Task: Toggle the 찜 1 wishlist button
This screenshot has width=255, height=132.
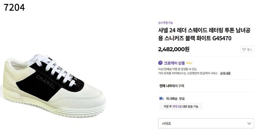Action: click(247, 50)
